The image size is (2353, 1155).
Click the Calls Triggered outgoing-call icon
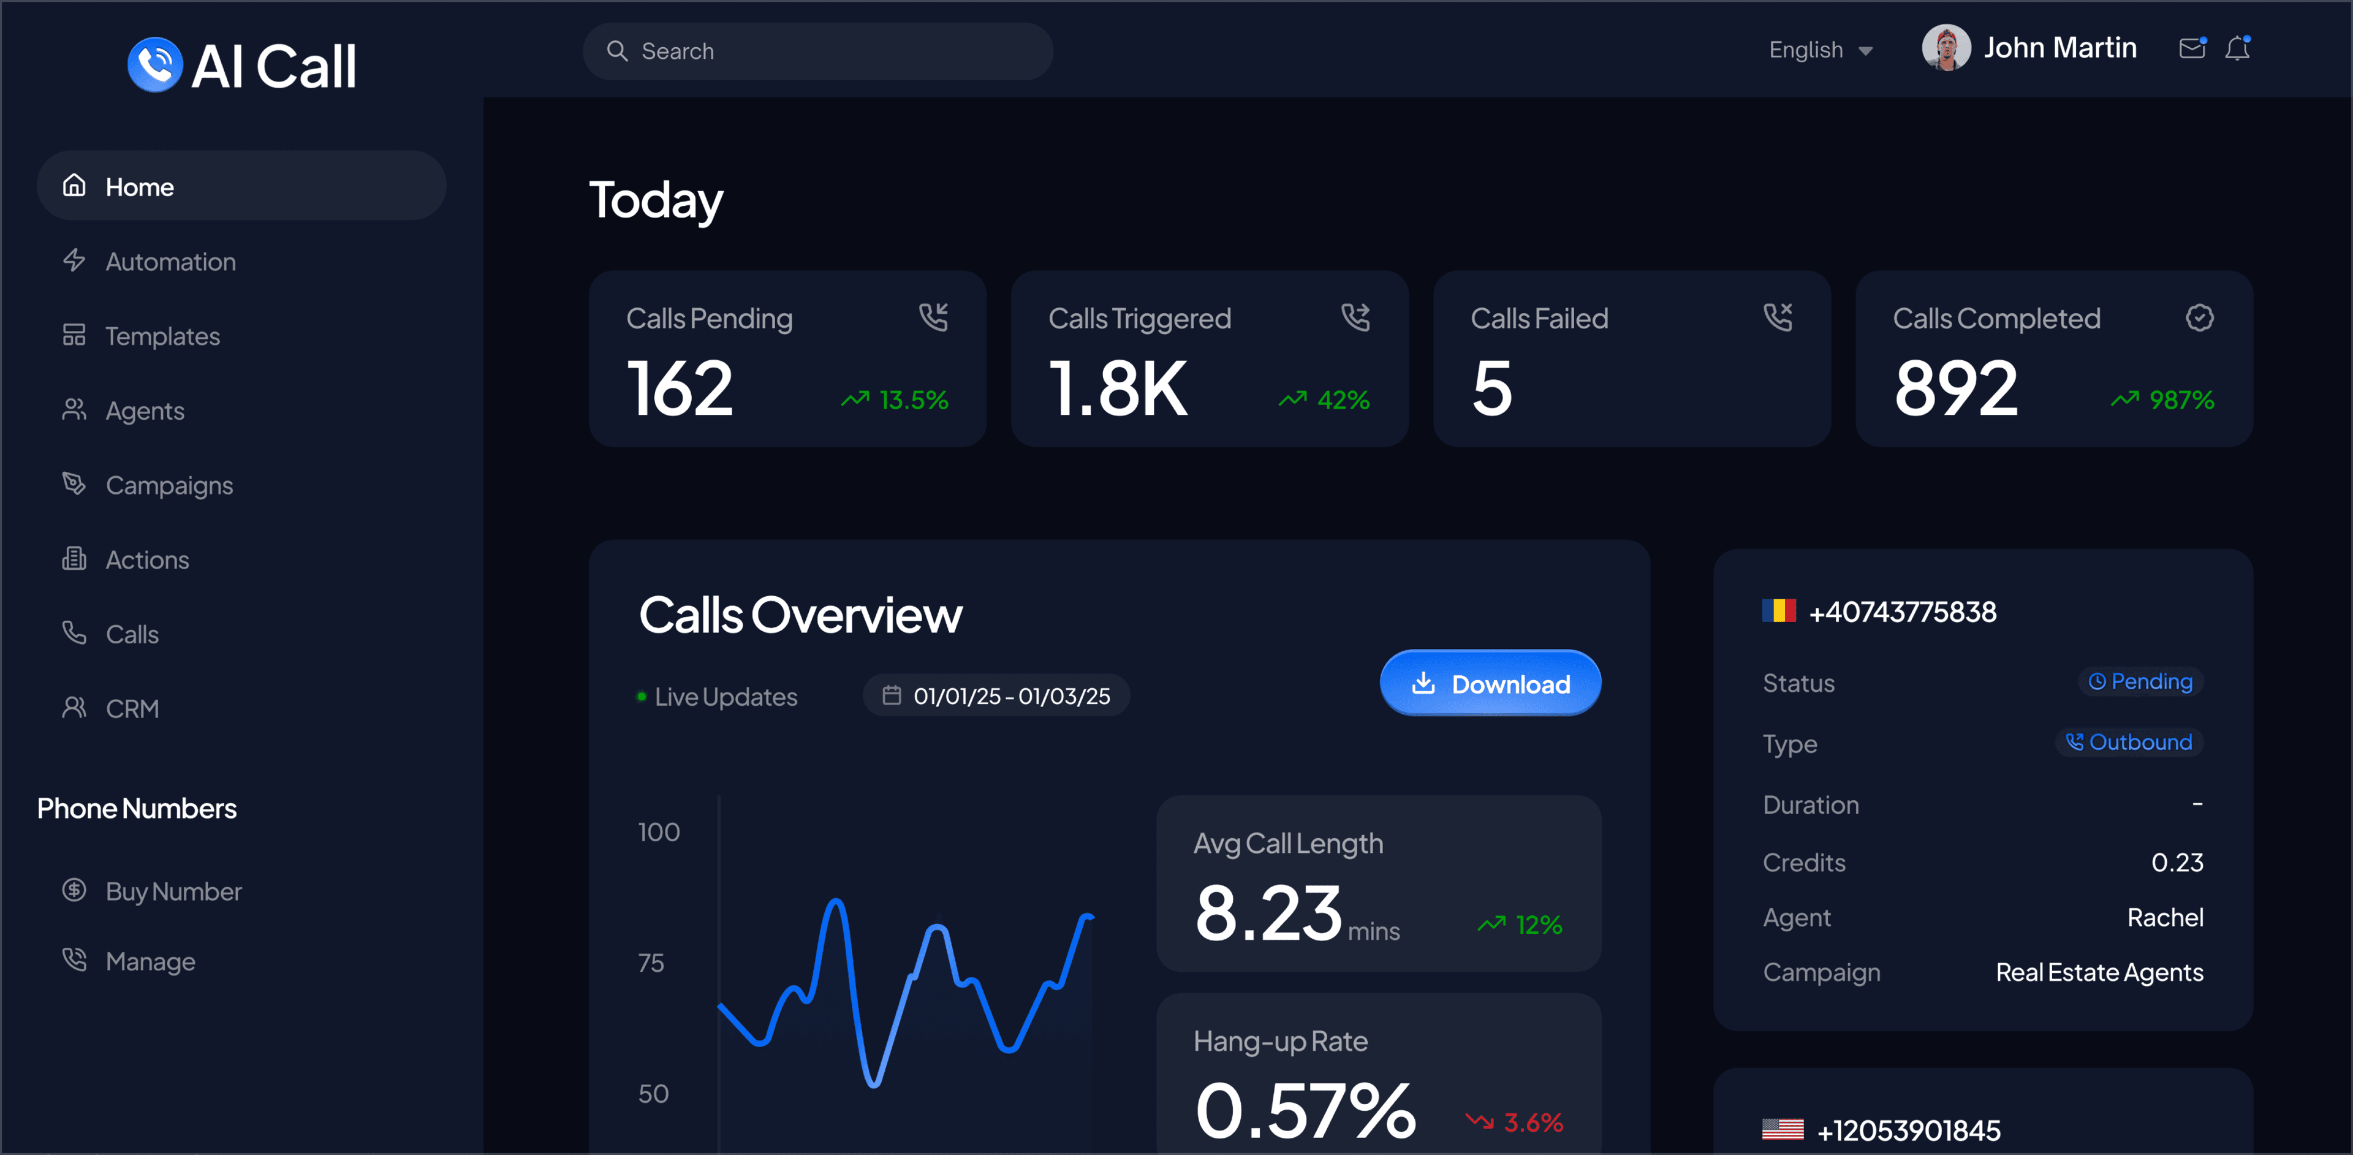pos(1355,317)
